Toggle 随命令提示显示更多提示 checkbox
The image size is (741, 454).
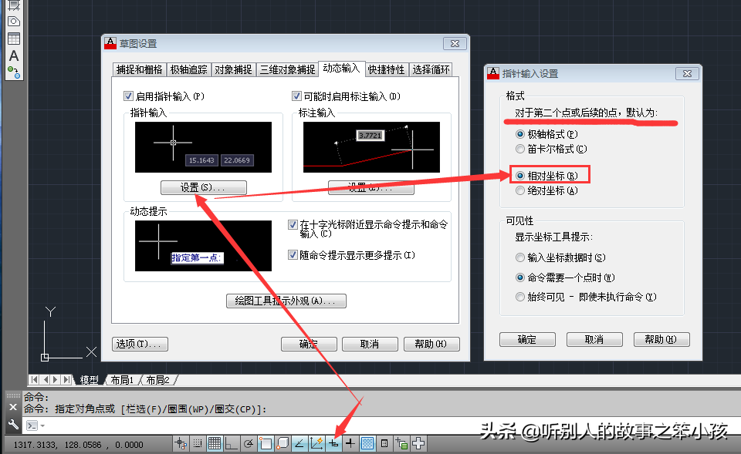[293, 255]
